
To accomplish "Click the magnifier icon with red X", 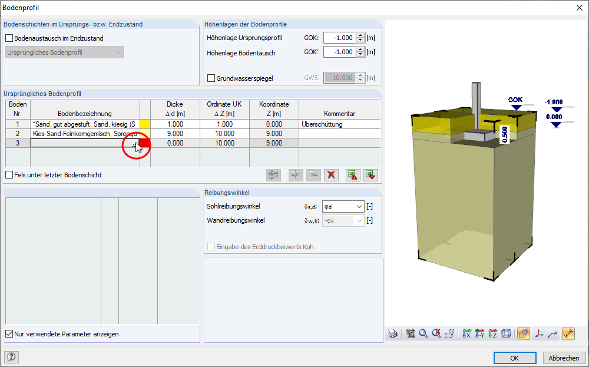I will 436,333.
